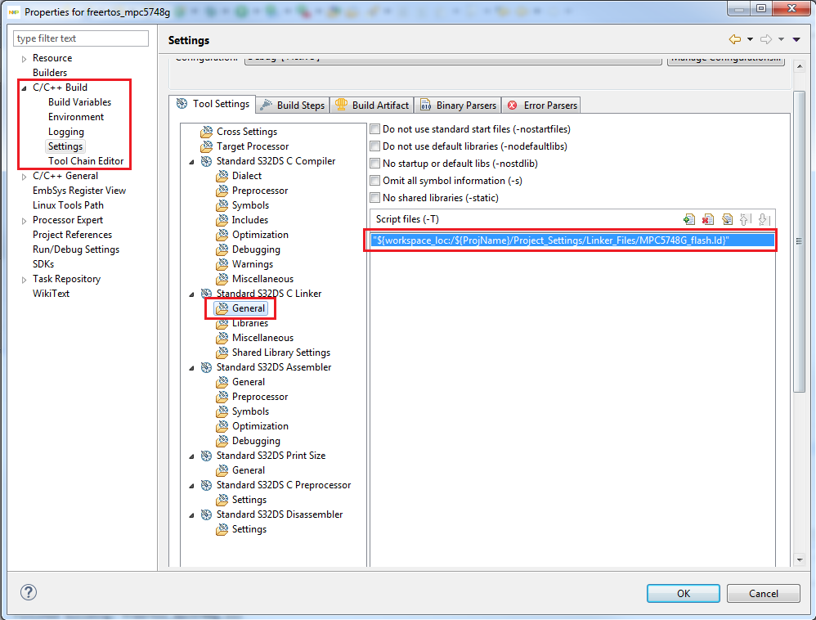
Task: Open the forward history dropdown arrow
Action: [x=781, y=39]
